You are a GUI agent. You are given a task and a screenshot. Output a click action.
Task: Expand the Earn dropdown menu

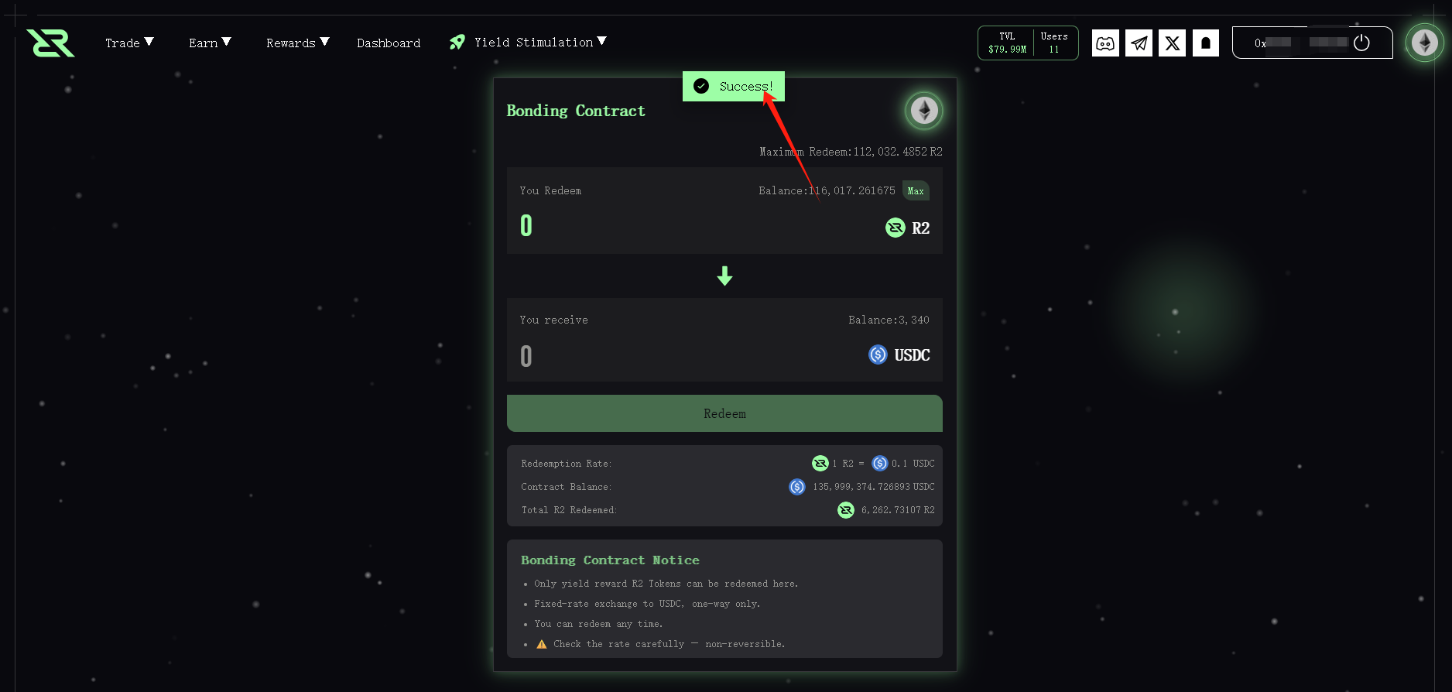(x=210, y=43)
